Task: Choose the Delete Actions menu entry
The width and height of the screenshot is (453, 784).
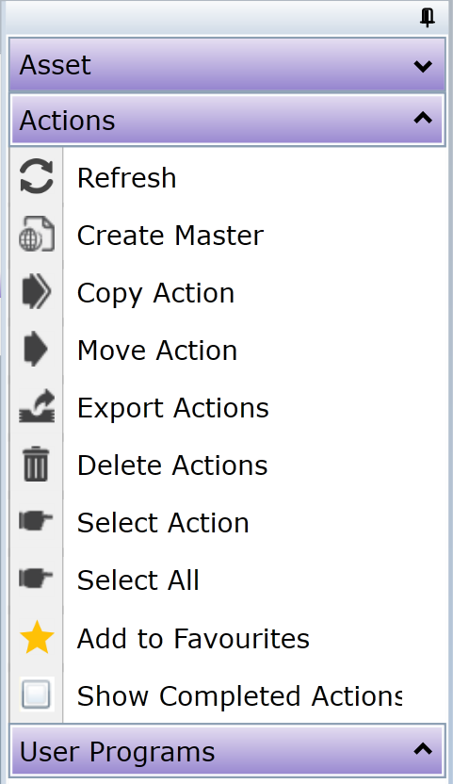Action: point(229,465)
